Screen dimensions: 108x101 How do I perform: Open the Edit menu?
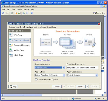click(x=8, y=9)
